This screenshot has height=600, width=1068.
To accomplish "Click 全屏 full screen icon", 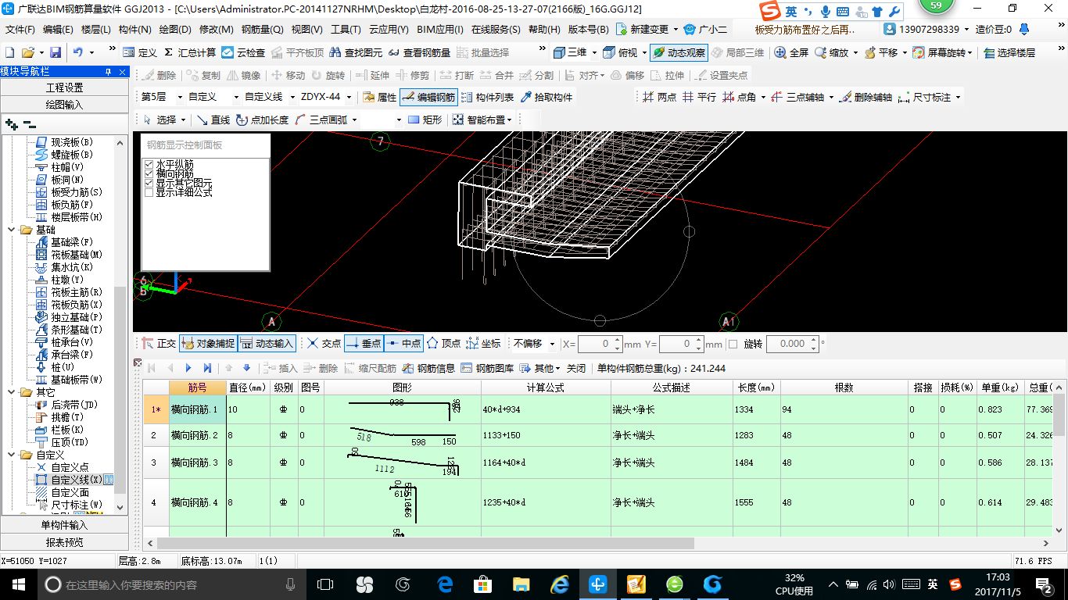I will coord(791,52).
